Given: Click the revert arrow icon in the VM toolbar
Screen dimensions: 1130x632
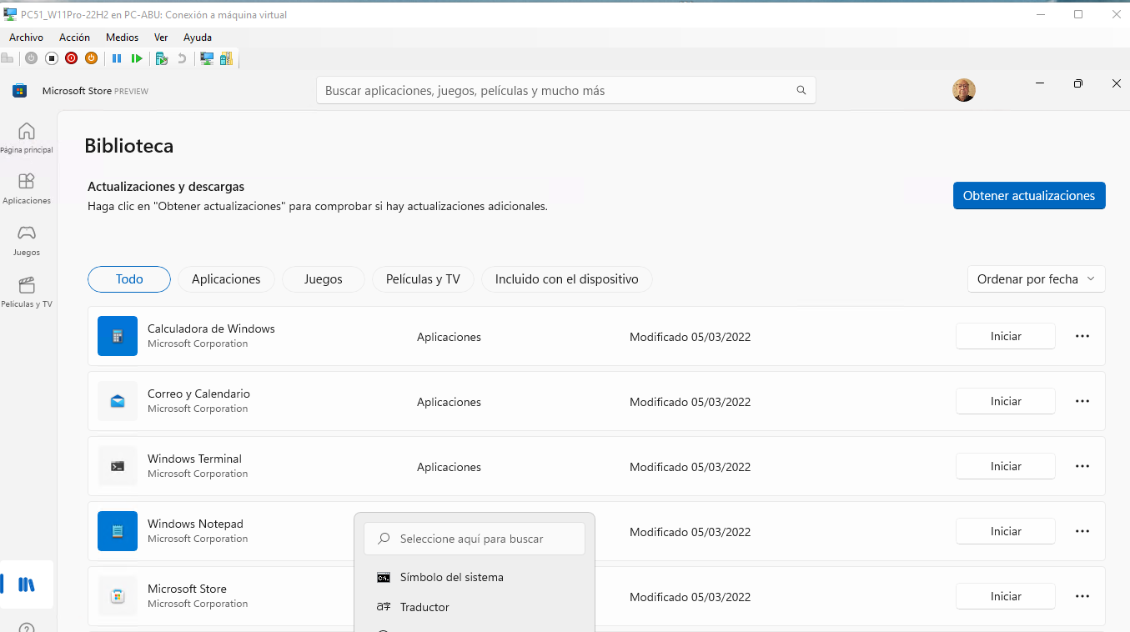Looking at the screenshot, I should click(182, 58).
